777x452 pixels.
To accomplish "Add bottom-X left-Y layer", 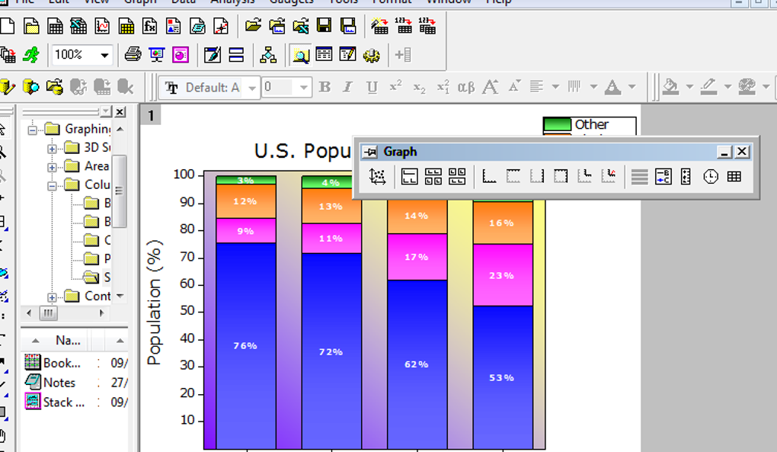I will coord(489,176).
